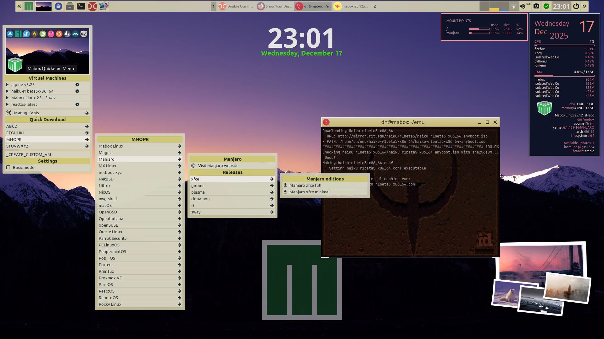This screenshot has height=339, width=604.
Task: Open the Double Commander launcher icon
Action: (92, 6)
